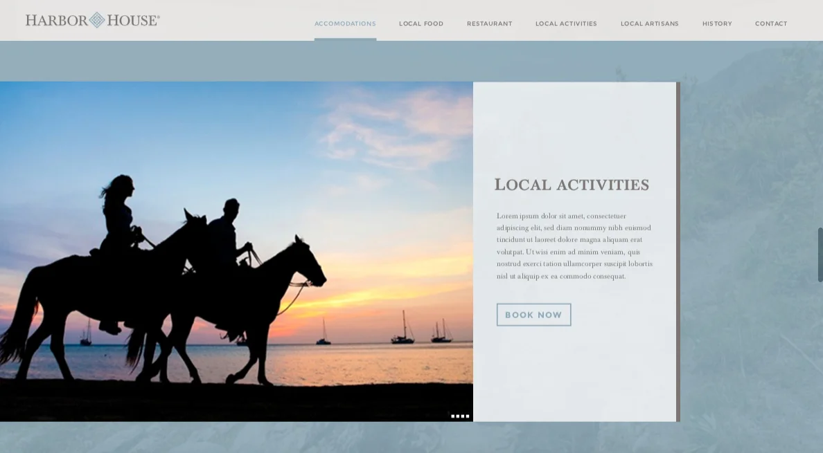
Task: Click the Harbor House logo
Action: pos(93,20)
